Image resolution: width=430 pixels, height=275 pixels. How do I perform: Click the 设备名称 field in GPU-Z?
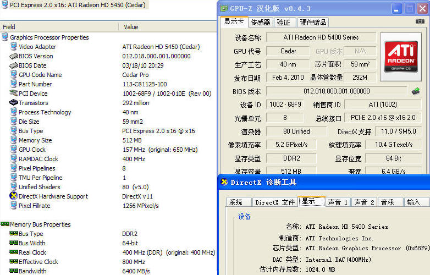[x=321, y=37]
